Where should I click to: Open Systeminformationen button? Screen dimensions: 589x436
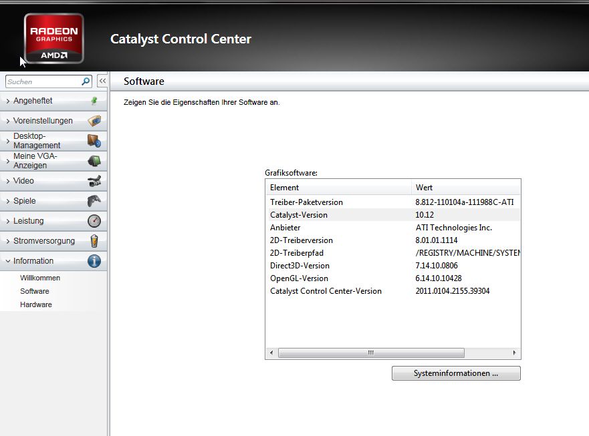coord(456,373)
